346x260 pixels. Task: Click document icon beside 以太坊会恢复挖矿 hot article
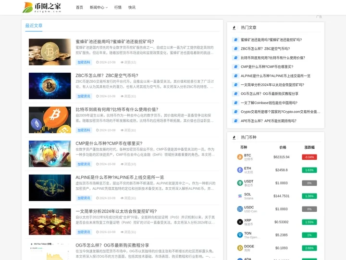pos(235,85)
